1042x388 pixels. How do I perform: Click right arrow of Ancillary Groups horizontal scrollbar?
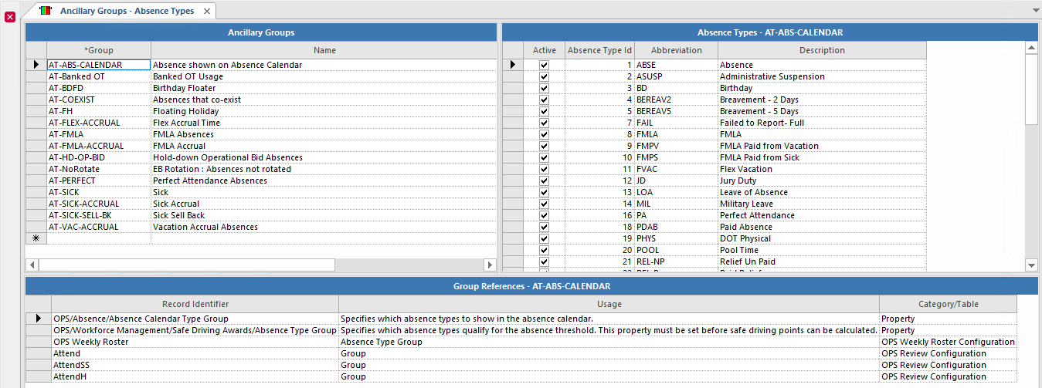[490, 265]
